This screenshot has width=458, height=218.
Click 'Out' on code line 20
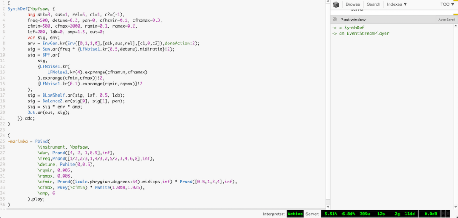[x=31, y=113]
